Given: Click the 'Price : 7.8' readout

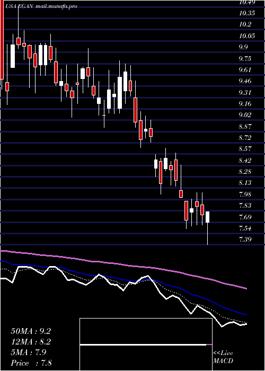Looking at the screenshot, I should [31, 363].
